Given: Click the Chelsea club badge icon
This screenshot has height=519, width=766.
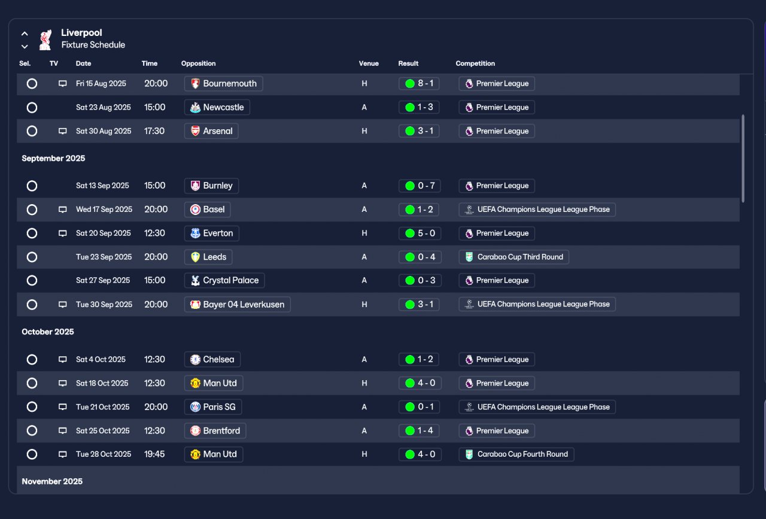Looking at the screenshot, I should pyautogui.click(x=195, y=360).
